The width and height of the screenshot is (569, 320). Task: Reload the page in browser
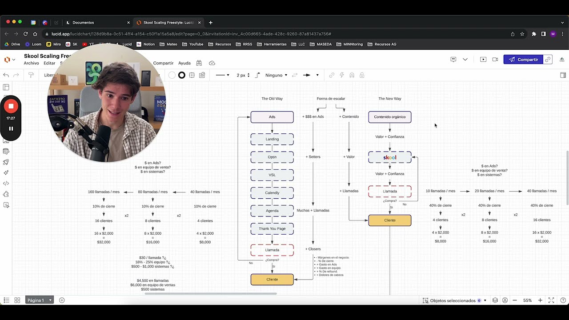25,34
